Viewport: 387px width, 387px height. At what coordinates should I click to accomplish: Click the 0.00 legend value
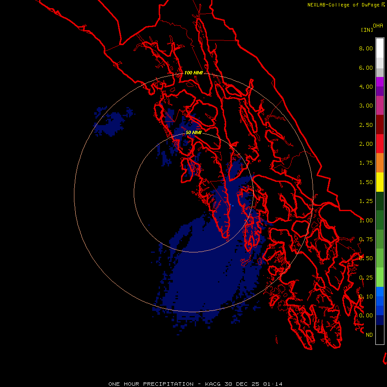[x=366, y=316]
